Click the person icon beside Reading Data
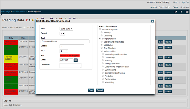This screenshot has width=190, height=109. (29, 20)
